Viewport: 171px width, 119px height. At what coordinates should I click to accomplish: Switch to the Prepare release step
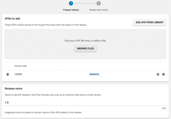(71, 10)
